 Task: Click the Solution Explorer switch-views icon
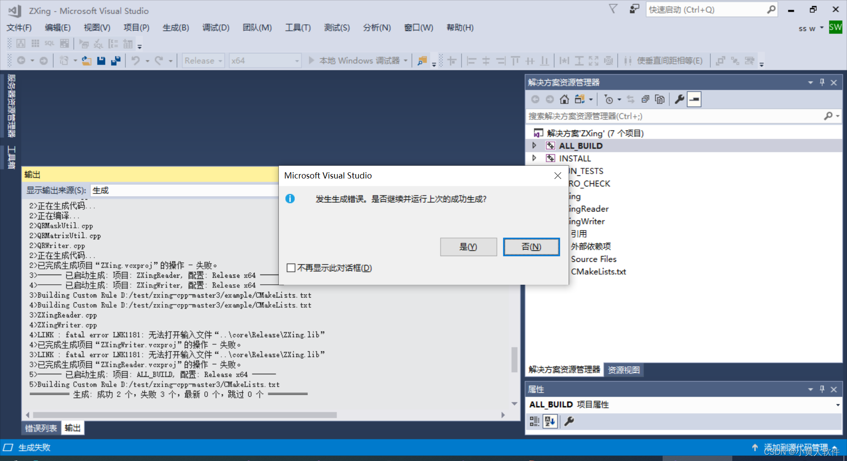coord(580,100)
